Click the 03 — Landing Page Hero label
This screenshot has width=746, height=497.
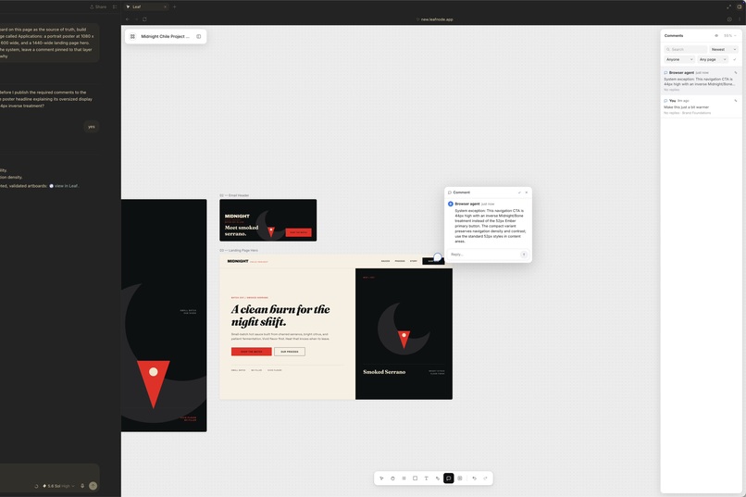coord(239,251)
